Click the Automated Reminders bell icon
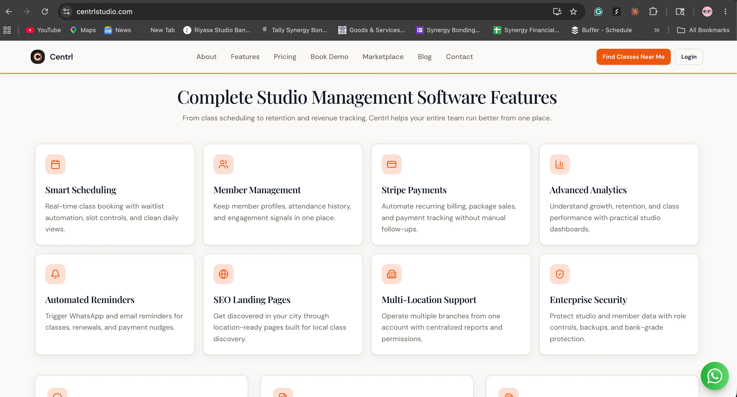The height and width of the screenshot is (397, 737). click(55, 274)
